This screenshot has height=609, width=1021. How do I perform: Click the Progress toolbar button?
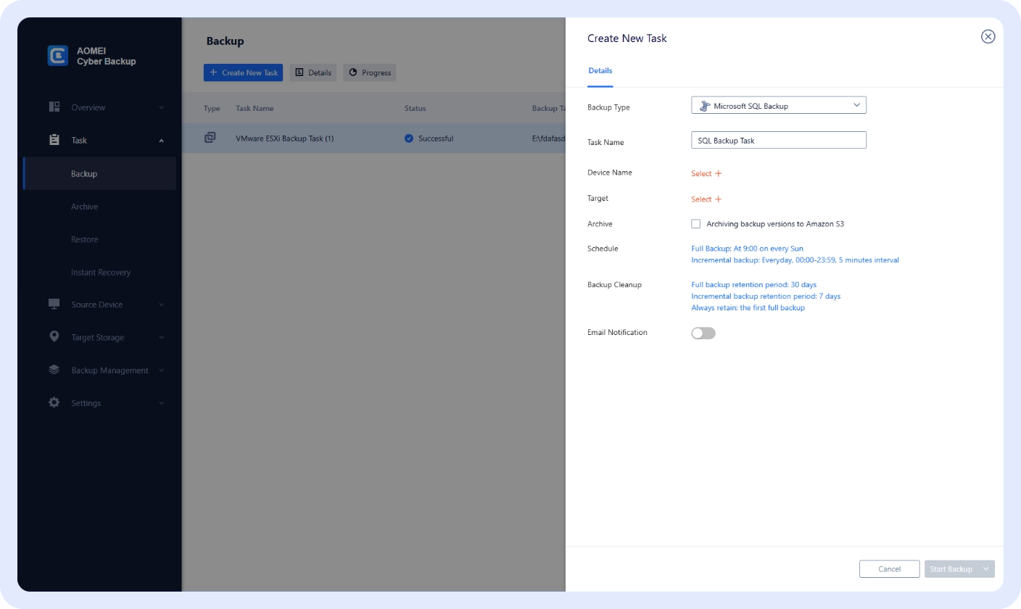click(x=370, y=72)
